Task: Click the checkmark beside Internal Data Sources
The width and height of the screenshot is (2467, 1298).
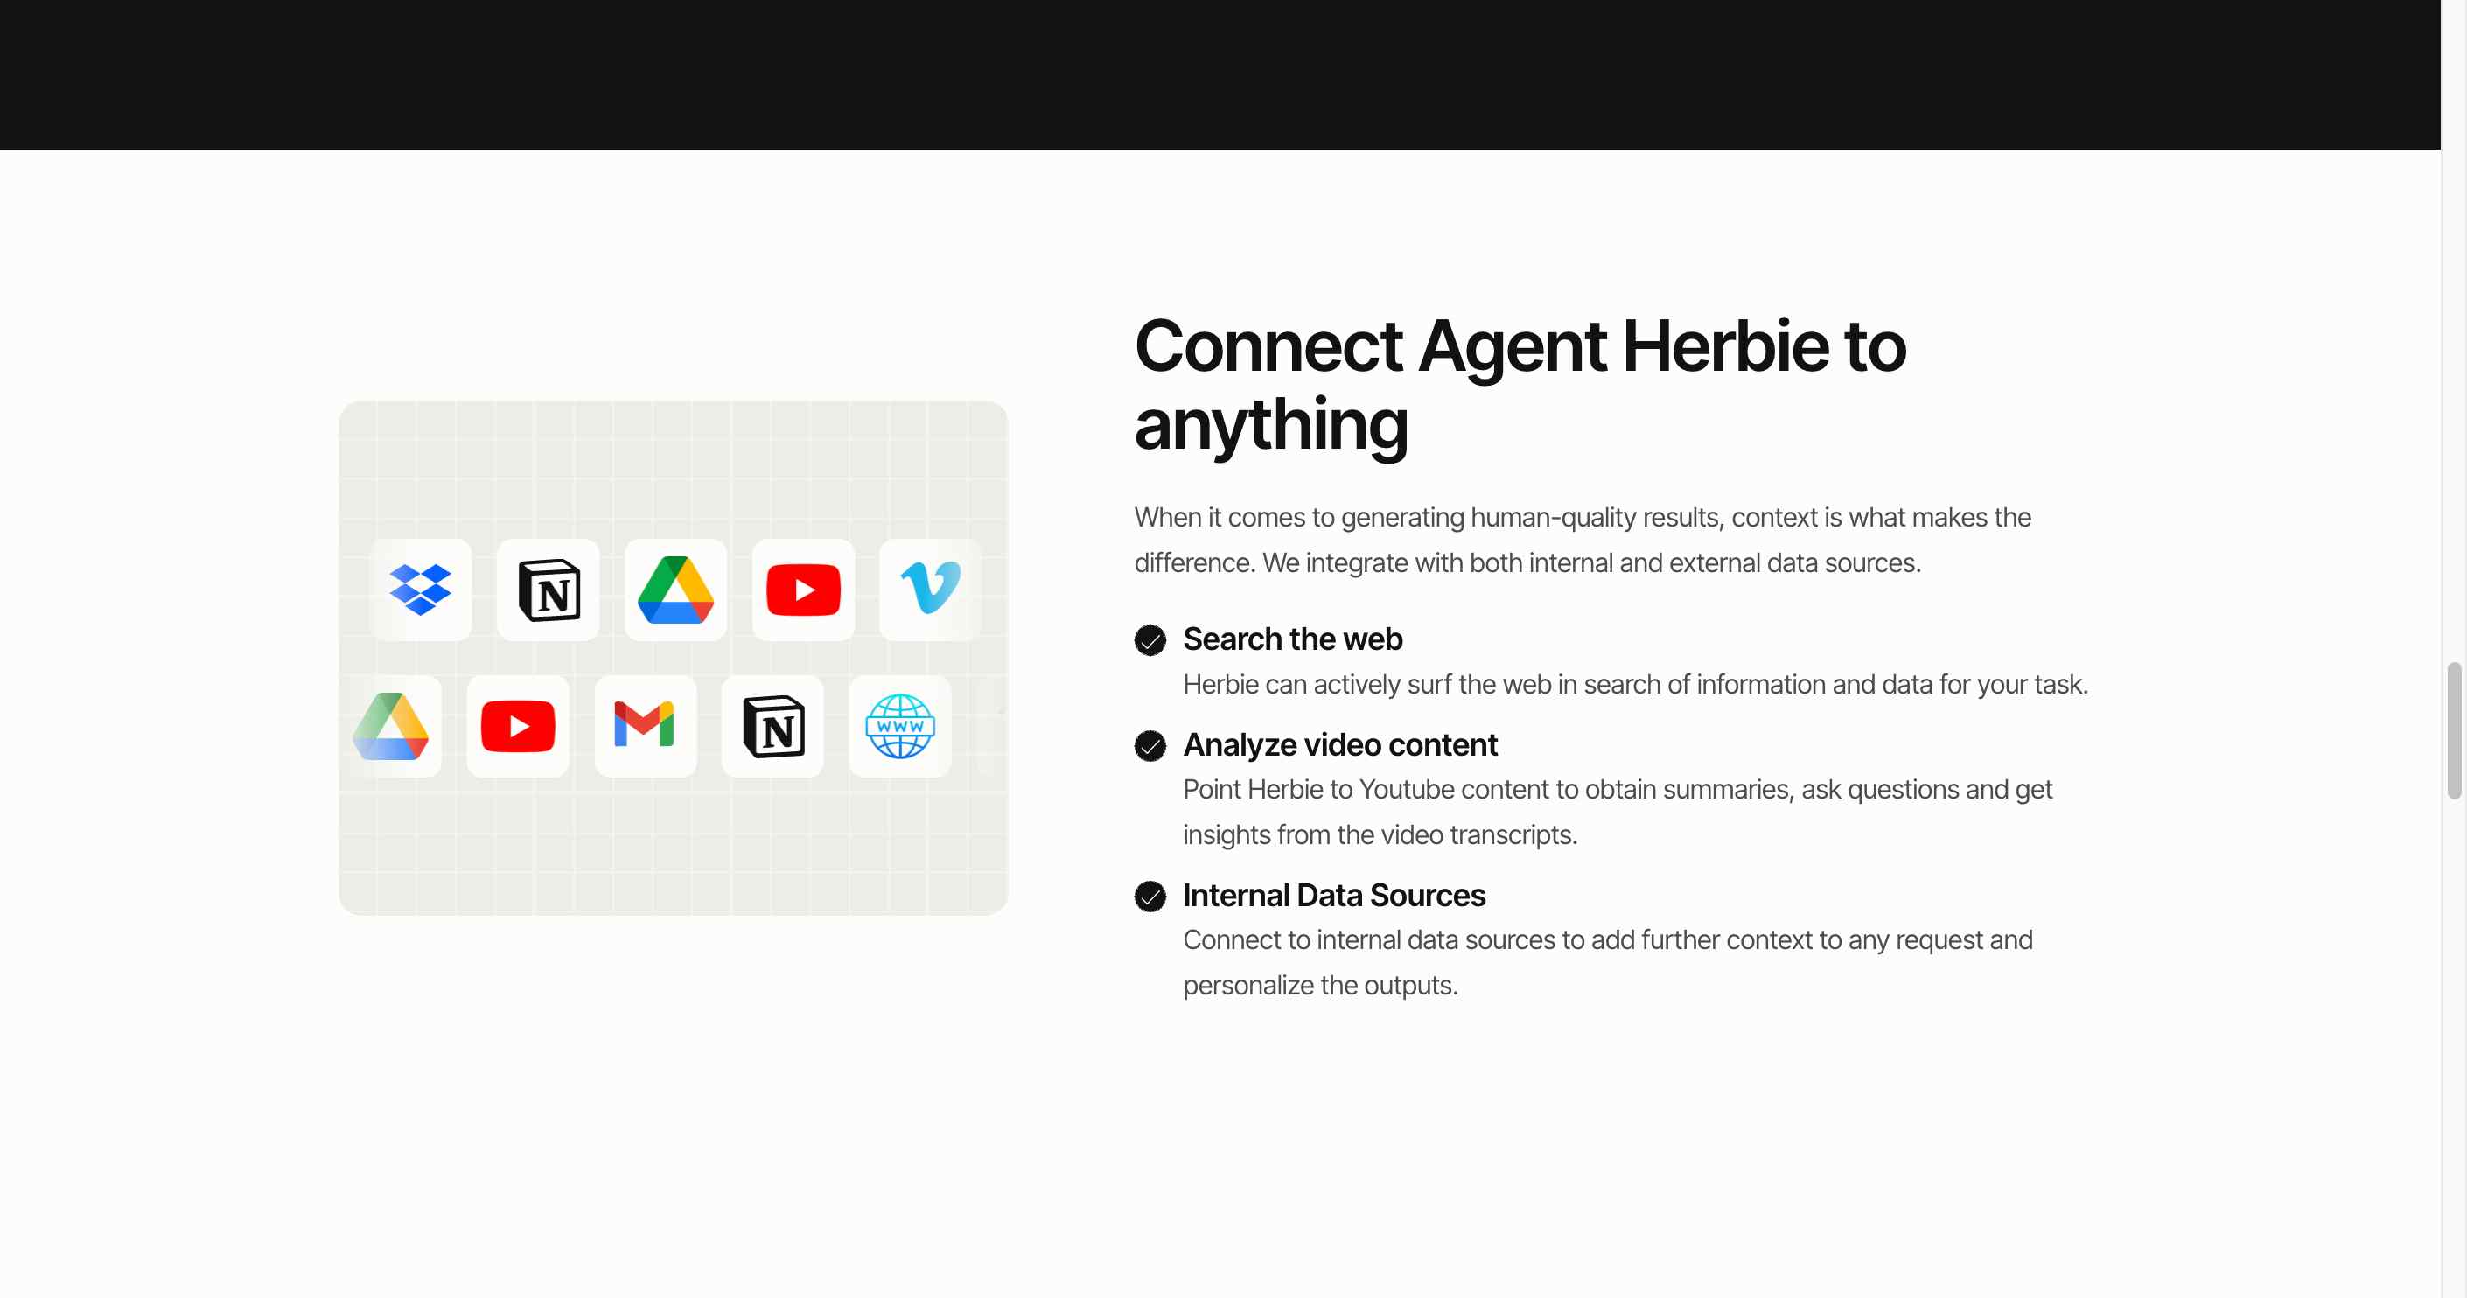Action: (1150, 896)
